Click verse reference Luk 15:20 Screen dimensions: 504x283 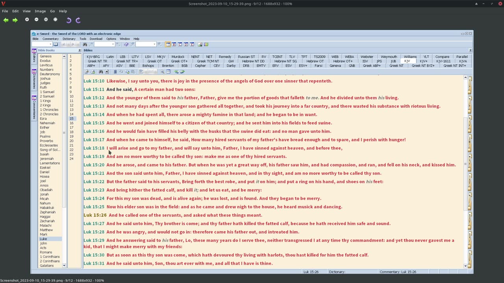pos(94,165)
